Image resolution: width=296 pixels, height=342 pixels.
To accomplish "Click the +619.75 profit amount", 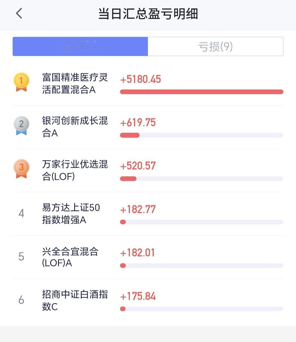I will (138, 122).
